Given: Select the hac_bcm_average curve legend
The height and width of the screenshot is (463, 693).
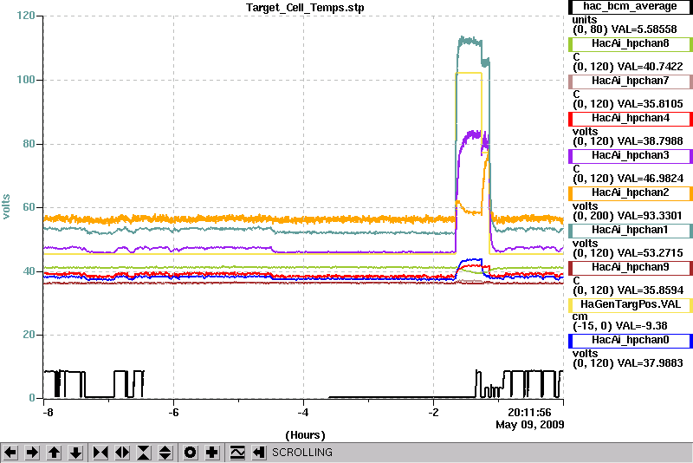Looking at the screenshot, I should pos(631,7).
